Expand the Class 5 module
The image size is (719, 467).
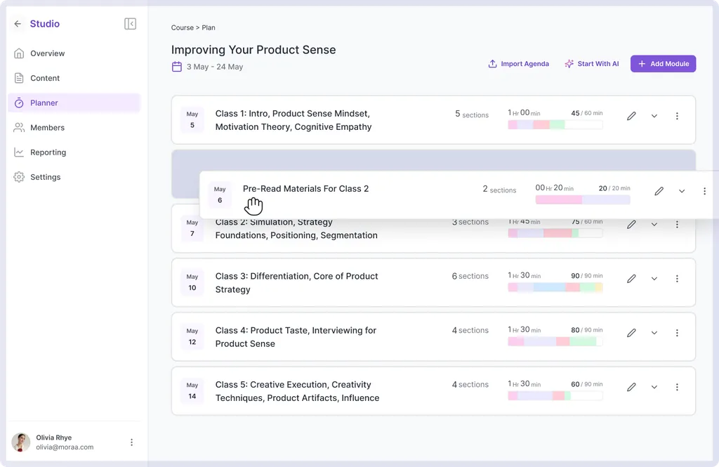pyautogui.click(x=654, y=387)
